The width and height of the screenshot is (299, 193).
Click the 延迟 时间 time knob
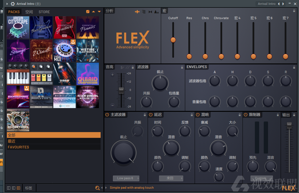point(157,131)
